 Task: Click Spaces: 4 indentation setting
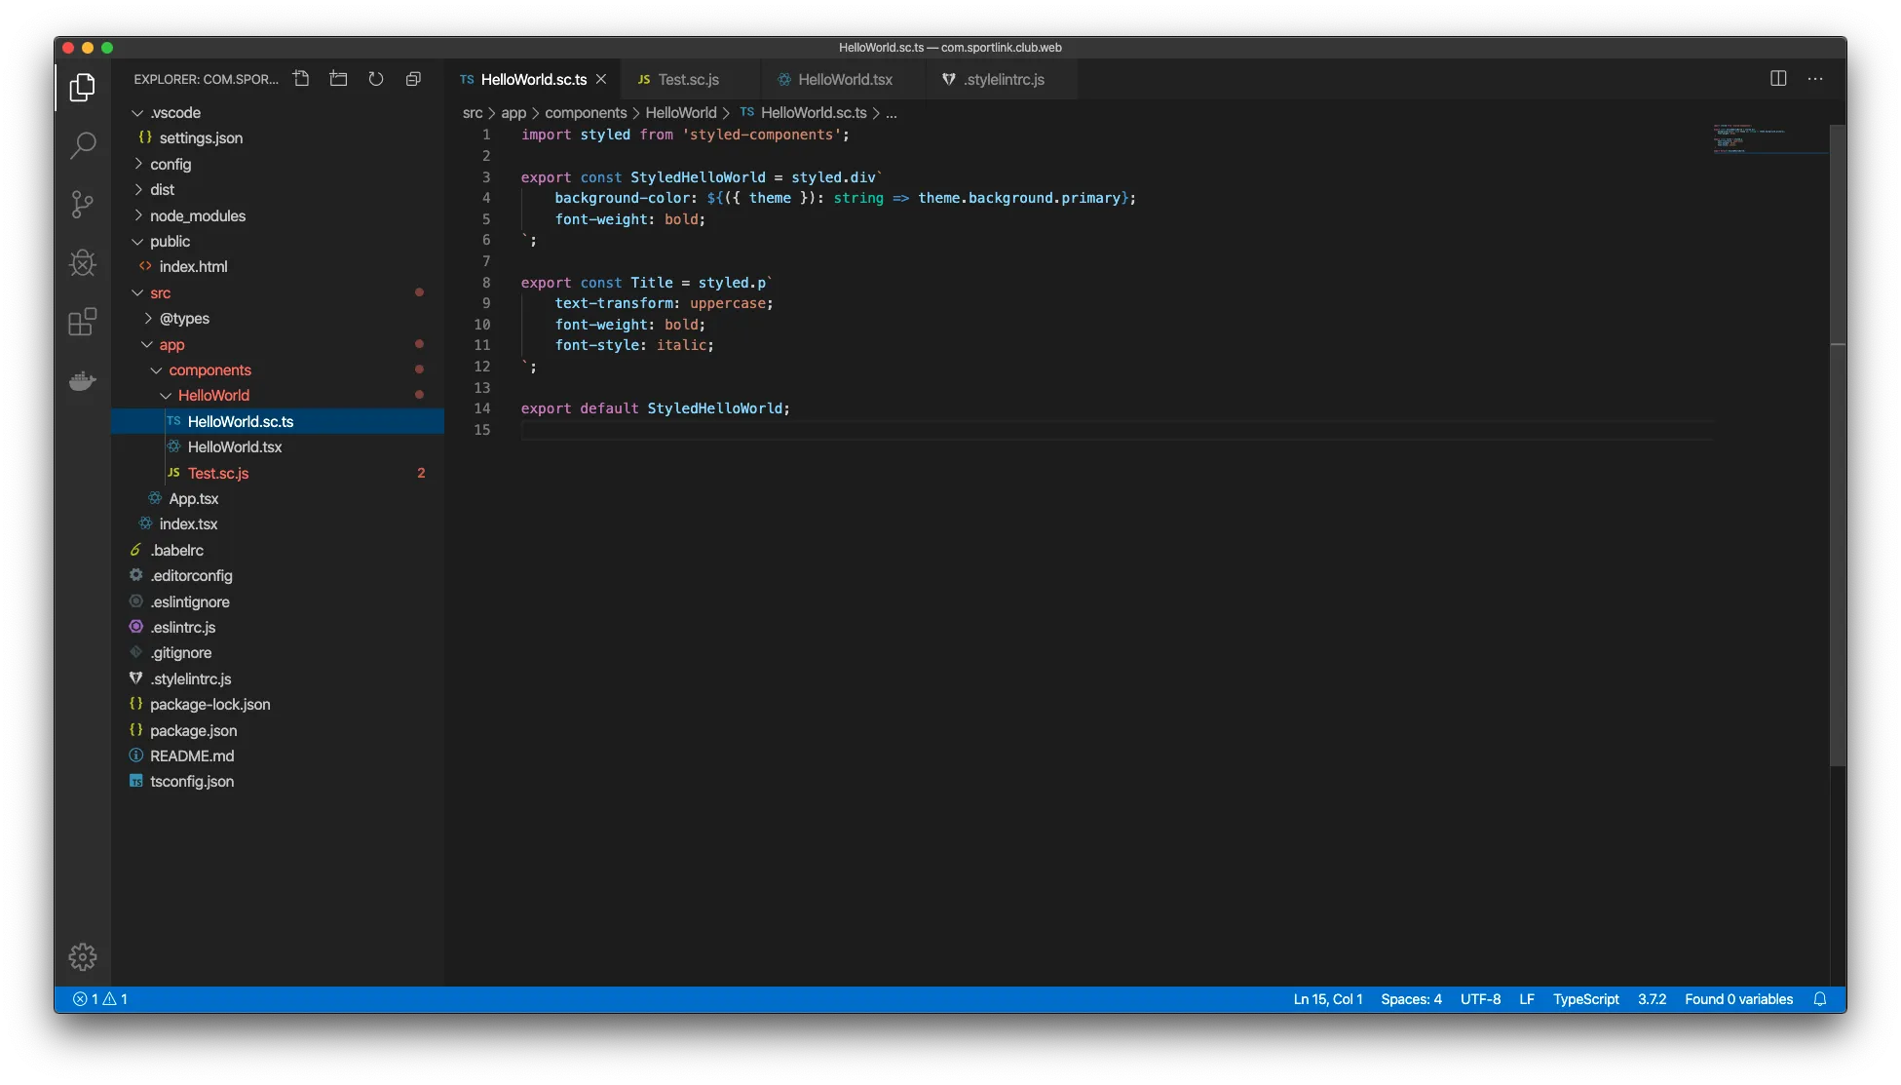click(1410, 999)
